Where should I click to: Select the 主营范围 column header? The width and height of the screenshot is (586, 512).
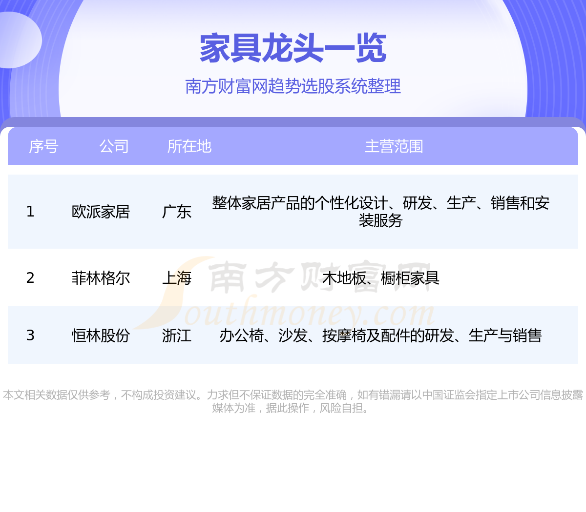point(394,146)
